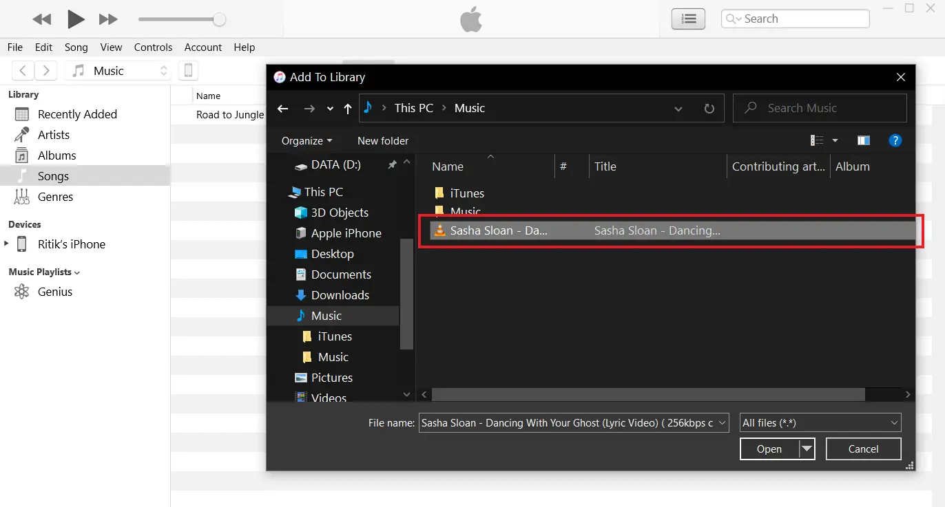
Task: Select 3D Objects folder
Action: coord(340,213)
